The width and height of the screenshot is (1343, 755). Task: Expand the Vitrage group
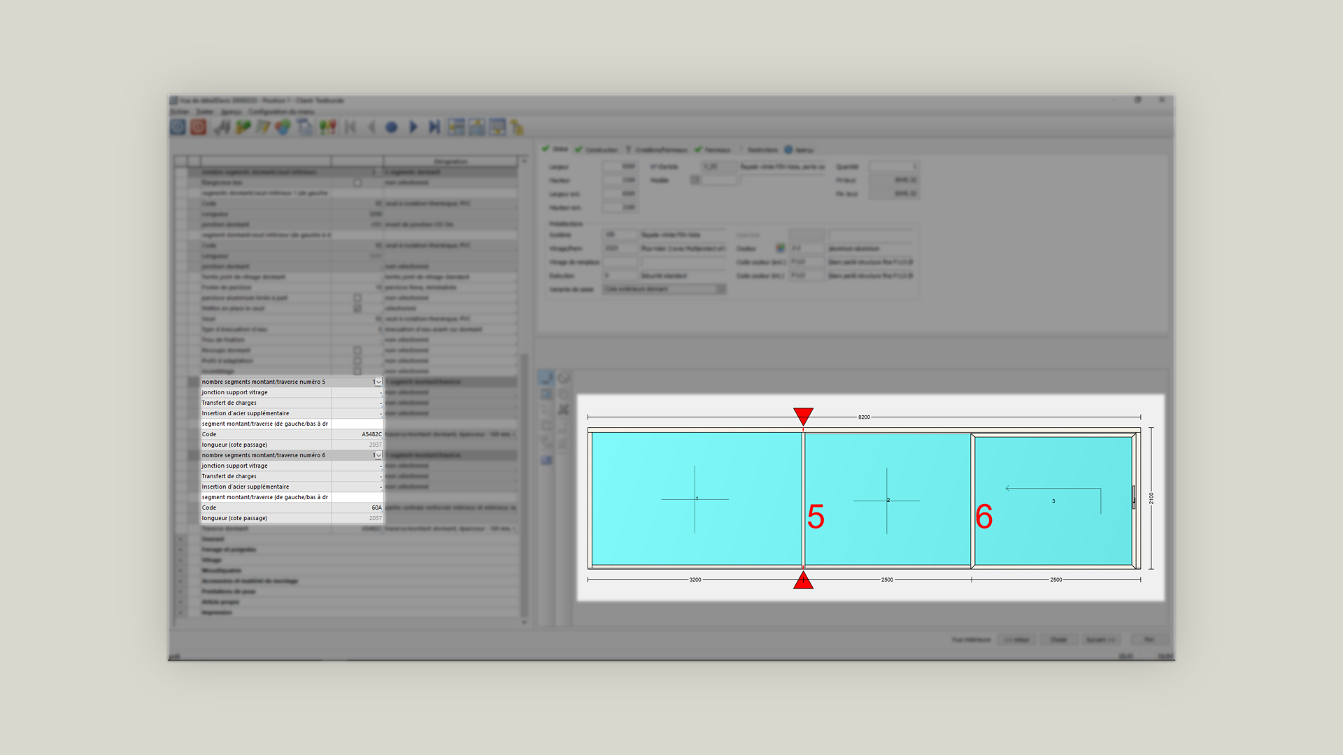[x=181, y=560]
